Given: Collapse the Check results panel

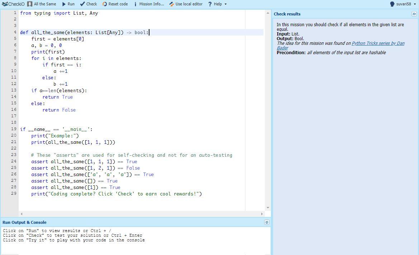Looking at the screenshot, I should (414, 14).
